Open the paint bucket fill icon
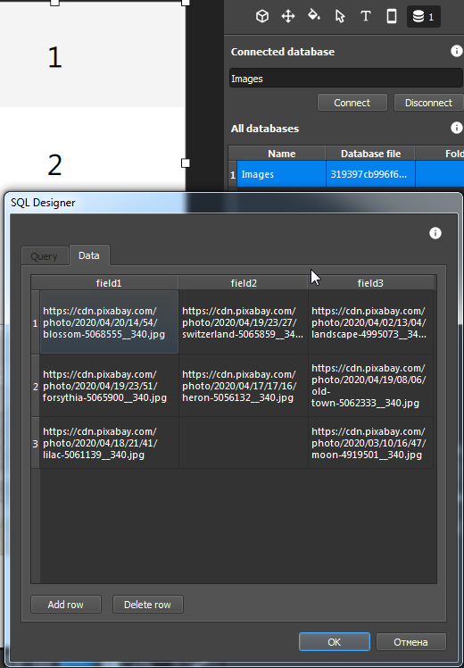This screenshot has width=464, height=668. [x=314, y=16]
